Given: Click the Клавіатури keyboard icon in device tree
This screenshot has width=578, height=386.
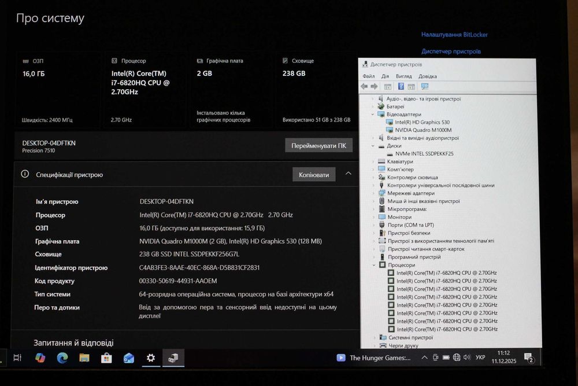Looking at the screenshot, I should [381, 161].
